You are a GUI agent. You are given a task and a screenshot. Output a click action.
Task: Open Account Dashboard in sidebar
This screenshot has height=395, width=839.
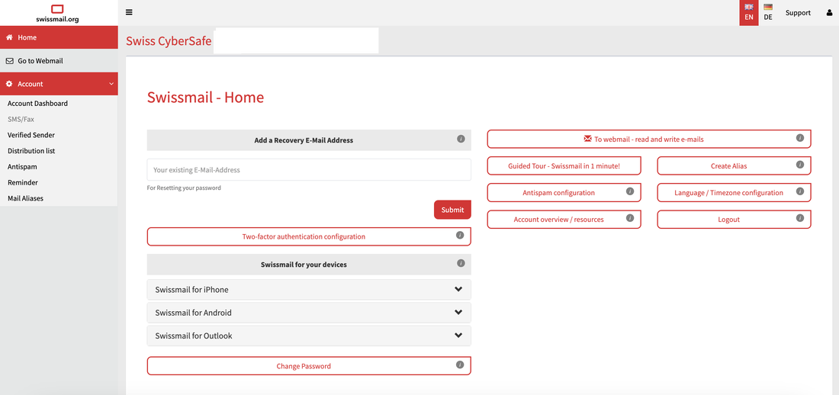click(37, 103)
